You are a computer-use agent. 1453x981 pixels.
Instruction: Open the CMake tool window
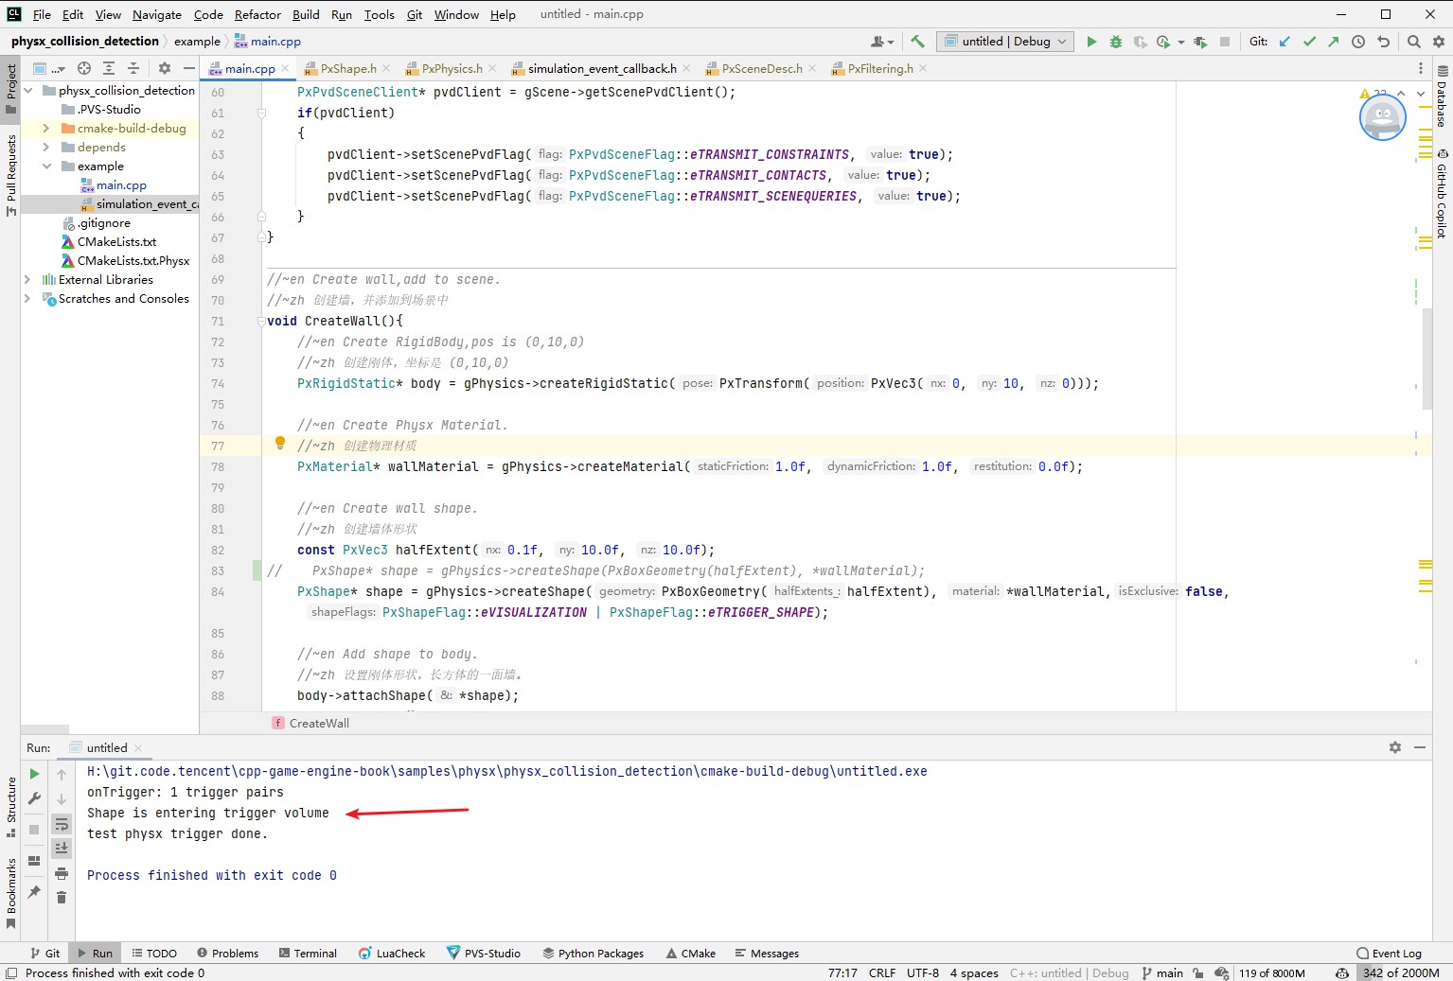[x=691, y=954]
